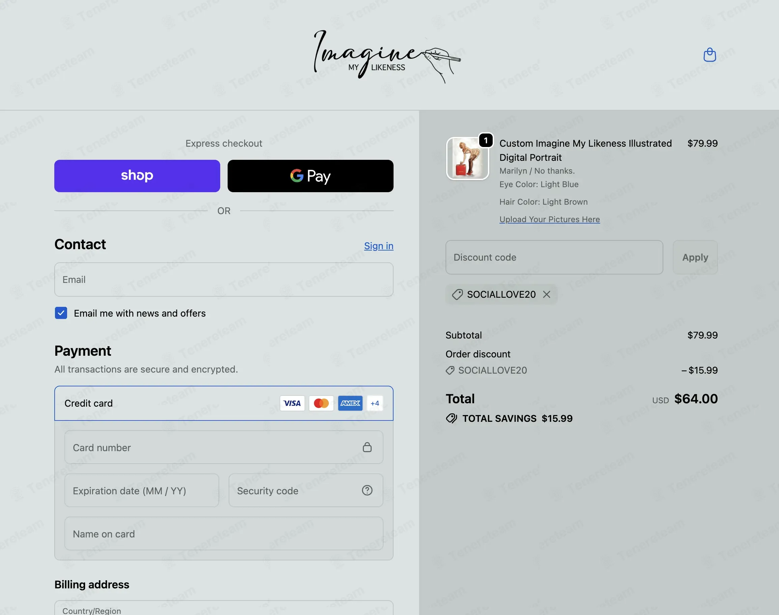Check out using Google Pay button
Screen dimensions: 779x615
(311, 176)
